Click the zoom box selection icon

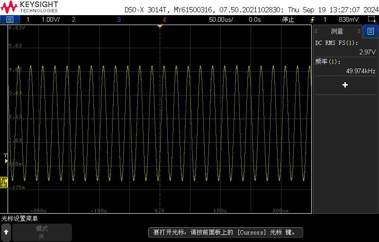pos(372,19)
